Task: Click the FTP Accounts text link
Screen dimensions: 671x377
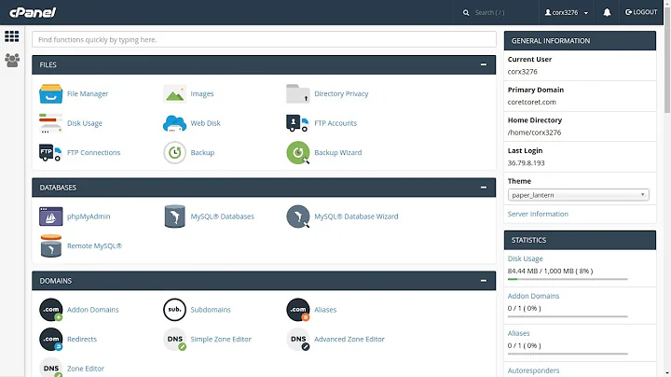Action: click(335, 123)
